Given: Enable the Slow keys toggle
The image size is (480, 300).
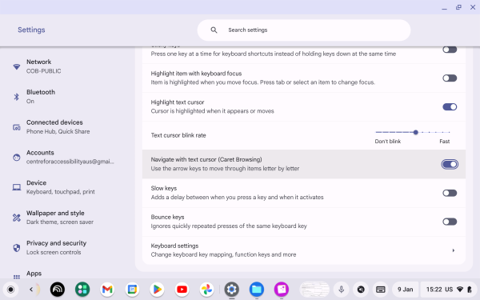Looking at the screenshot, I should [450, 193].
